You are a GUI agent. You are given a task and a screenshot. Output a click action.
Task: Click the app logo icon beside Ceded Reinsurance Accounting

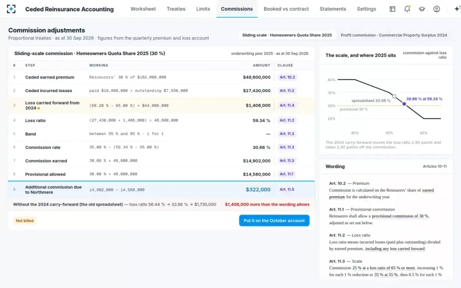(x=11, y=9)
